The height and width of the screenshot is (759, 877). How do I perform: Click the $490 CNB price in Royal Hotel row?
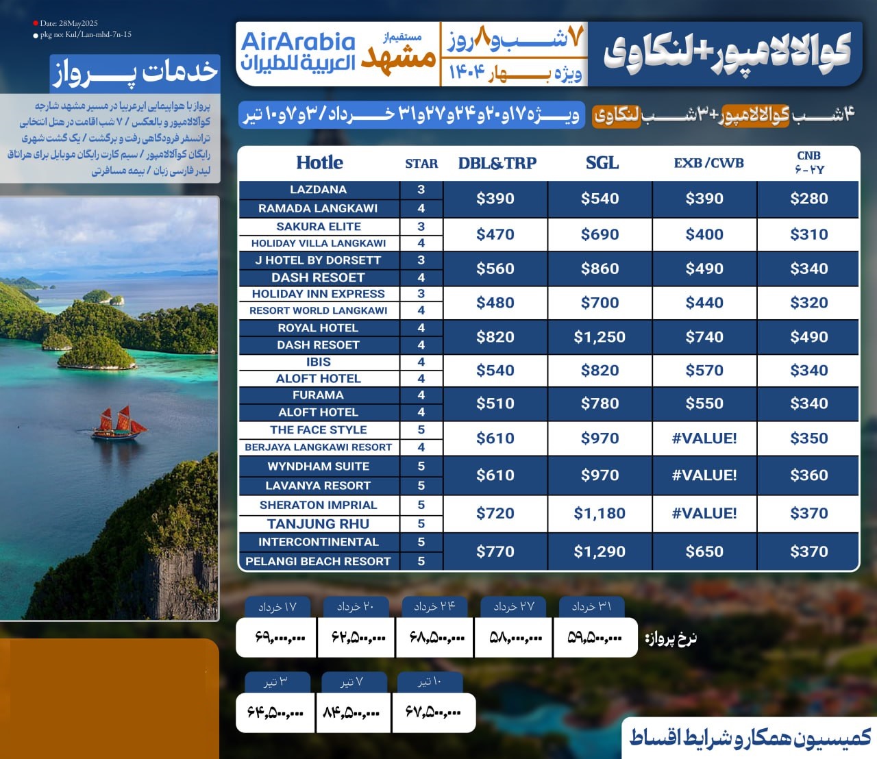[809, 337]
